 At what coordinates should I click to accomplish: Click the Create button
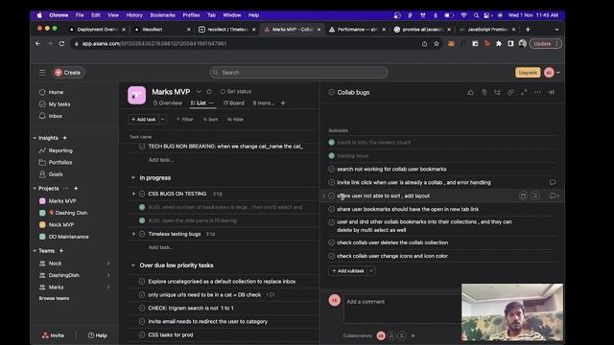[68, 73]
